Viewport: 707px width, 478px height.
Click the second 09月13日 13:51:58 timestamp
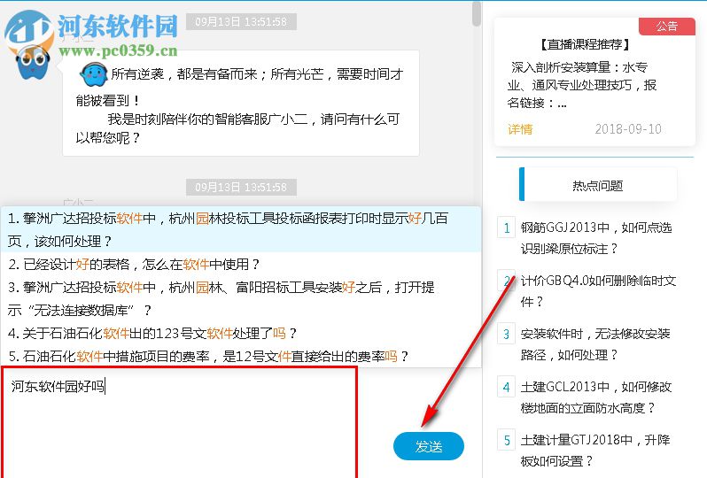[x=241, y=187]
